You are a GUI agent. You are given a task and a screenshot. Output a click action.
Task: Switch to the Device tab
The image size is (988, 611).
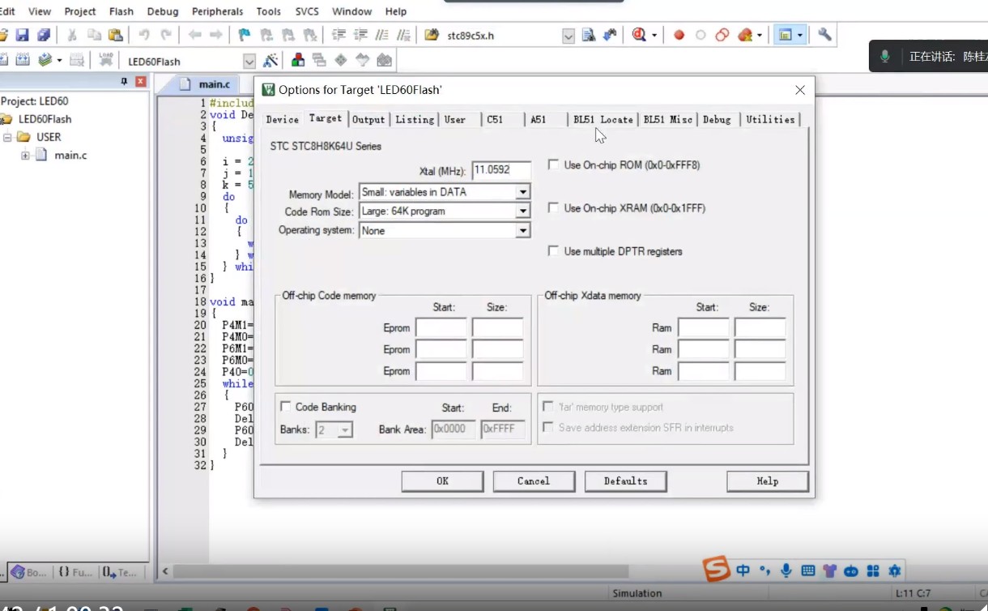click(x=283, y=119)
